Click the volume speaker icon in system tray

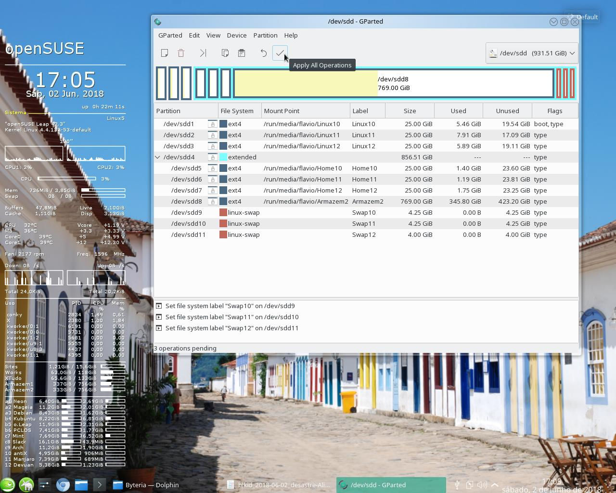[482, 485]
